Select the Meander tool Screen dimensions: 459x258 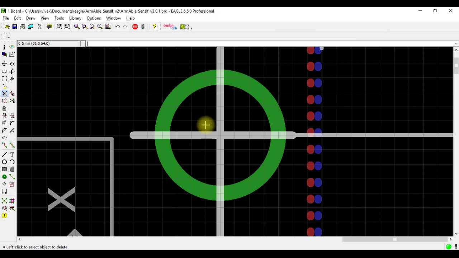(x=4, y=138)
